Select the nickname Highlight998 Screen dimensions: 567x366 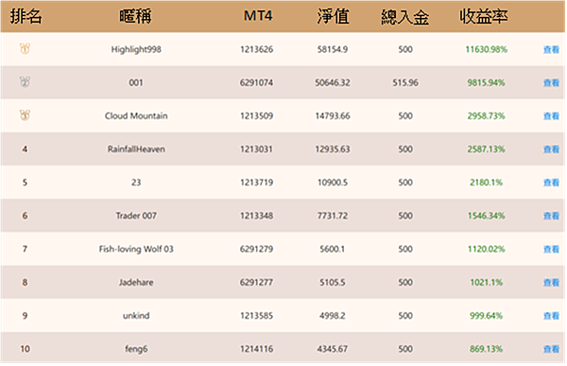[136, 49]
